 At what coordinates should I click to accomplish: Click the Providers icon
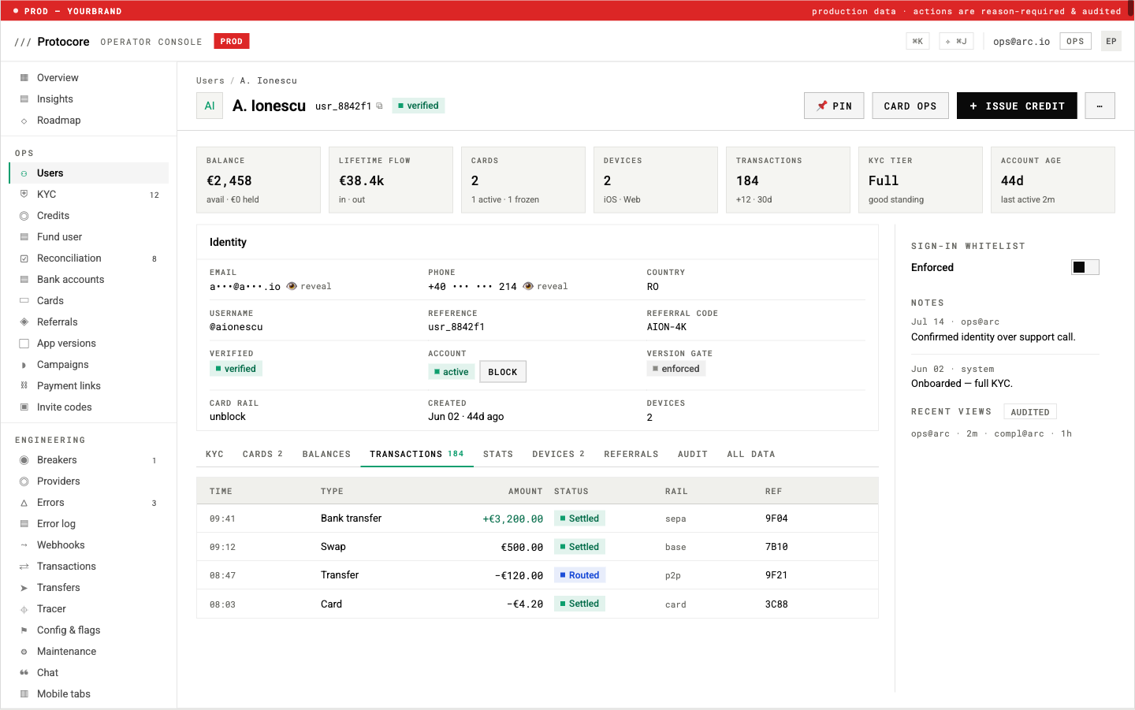pyautogui.click(x=24, y=481)
